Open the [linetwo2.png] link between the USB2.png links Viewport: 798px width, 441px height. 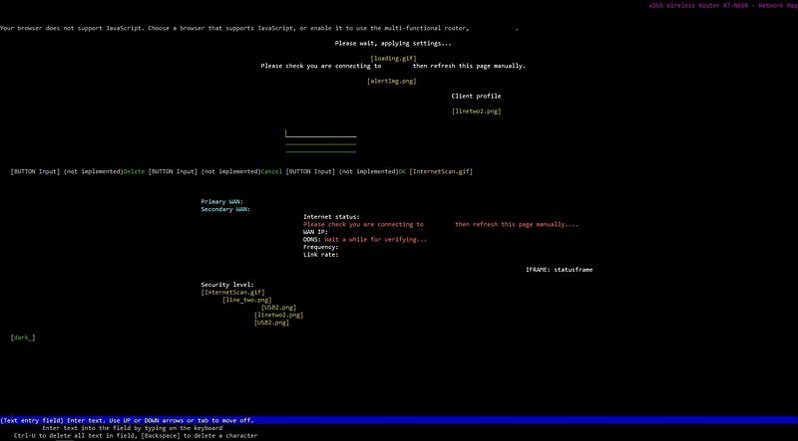pyautogui.click(x=278, y=315)
